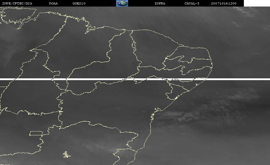Click the NOAA header label

click(x=53, y=4)
